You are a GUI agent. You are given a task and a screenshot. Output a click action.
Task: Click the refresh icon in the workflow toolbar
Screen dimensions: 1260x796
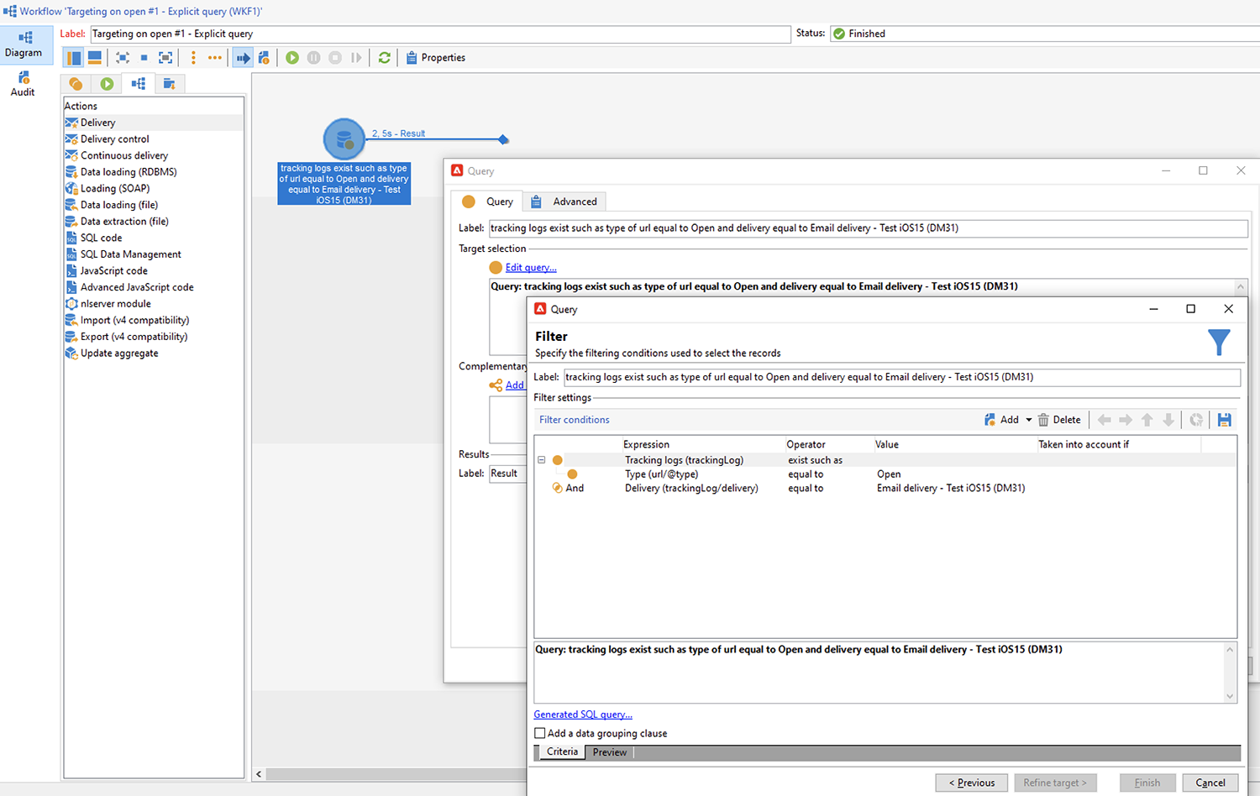click(385, 58)
